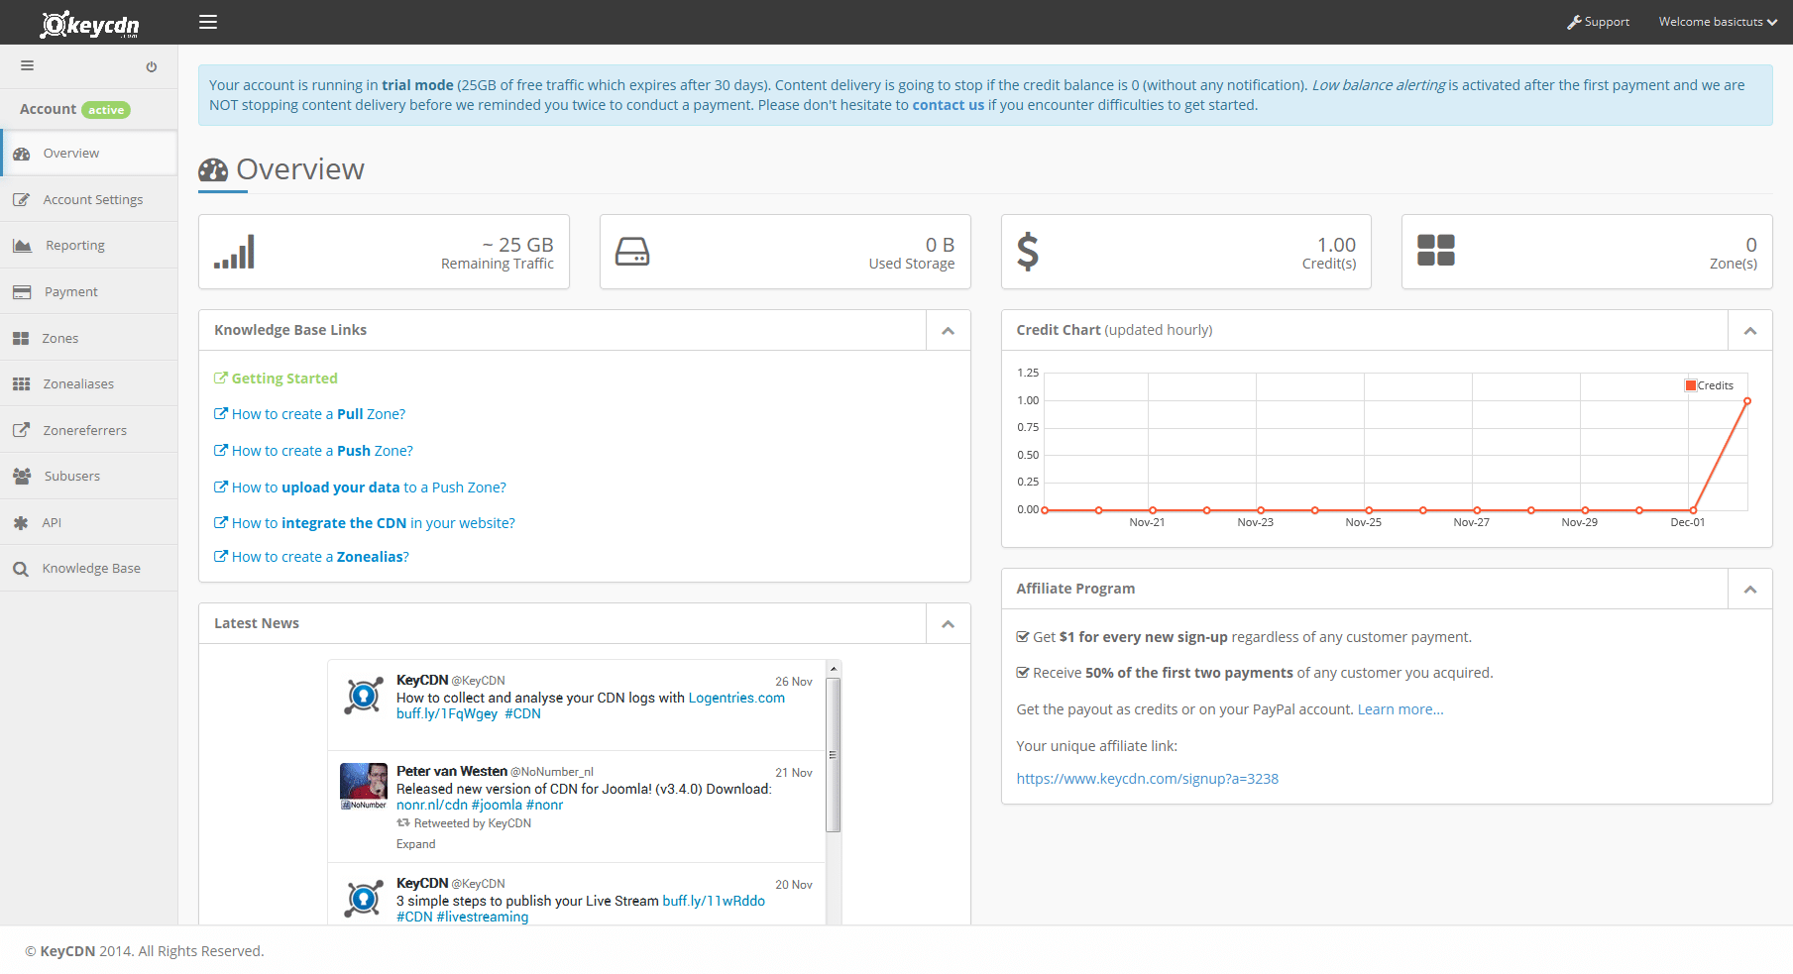The height and width of the screenshot is (974, 1793).
Task: Open the Welcome basictuts user dropdown
Action: pos(1717,22)
